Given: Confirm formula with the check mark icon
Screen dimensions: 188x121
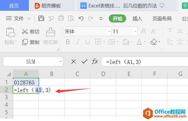Looking at the screenshot, I should tap(84, 62).
